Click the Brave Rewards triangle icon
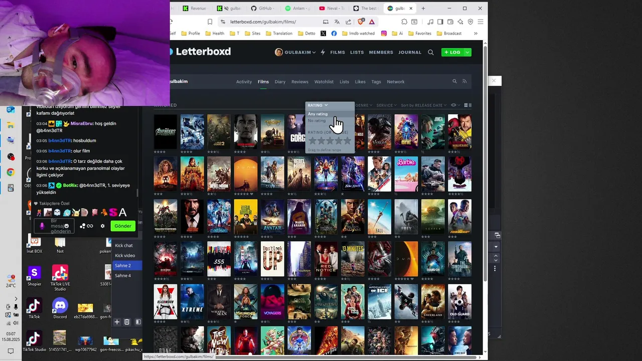Screen dimensions: 642x361 tap(372, 22)
